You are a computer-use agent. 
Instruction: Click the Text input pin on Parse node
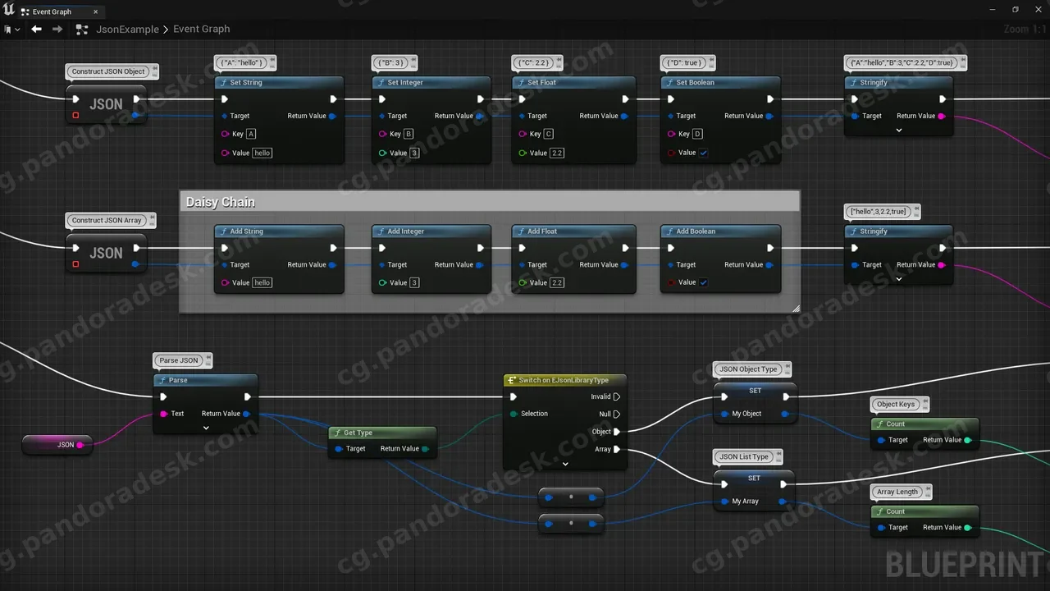click(164, 414)
